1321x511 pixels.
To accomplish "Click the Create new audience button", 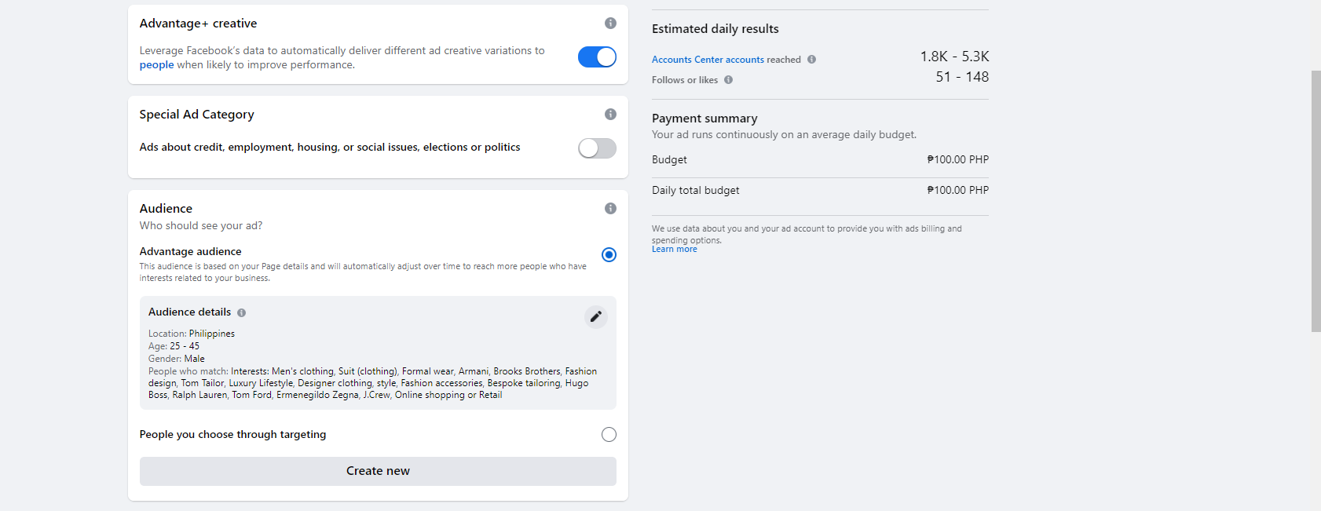I will 378,471.
